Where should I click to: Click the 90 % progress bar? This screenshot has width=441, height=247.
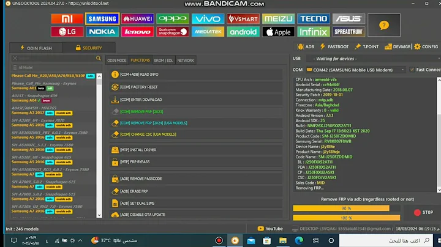pyautogui.click(x=347, y=208)
